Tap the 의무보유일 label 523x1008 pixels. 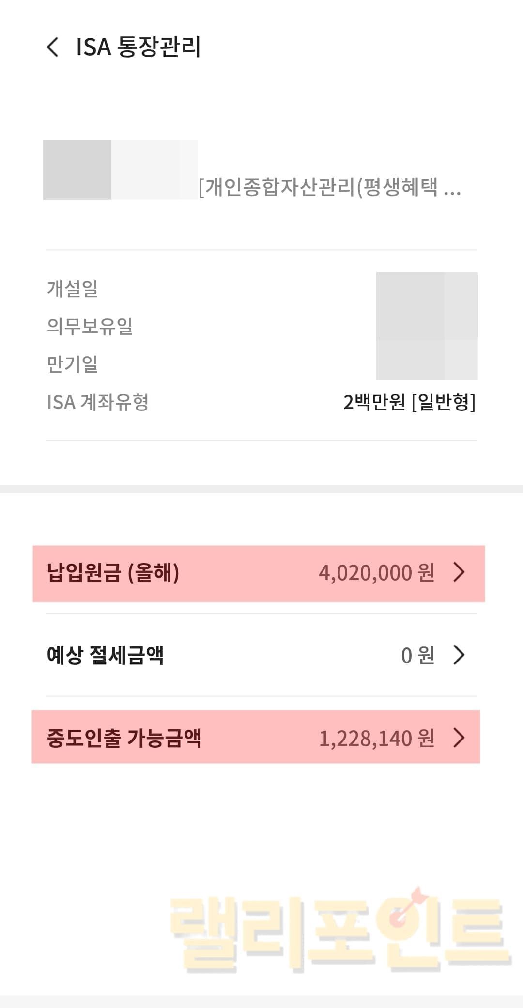90,326
